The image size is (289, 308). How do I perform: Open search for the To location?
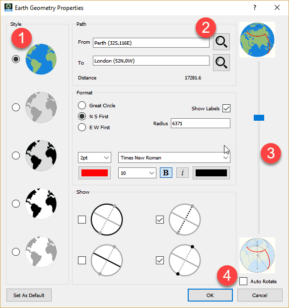[221, 63]
